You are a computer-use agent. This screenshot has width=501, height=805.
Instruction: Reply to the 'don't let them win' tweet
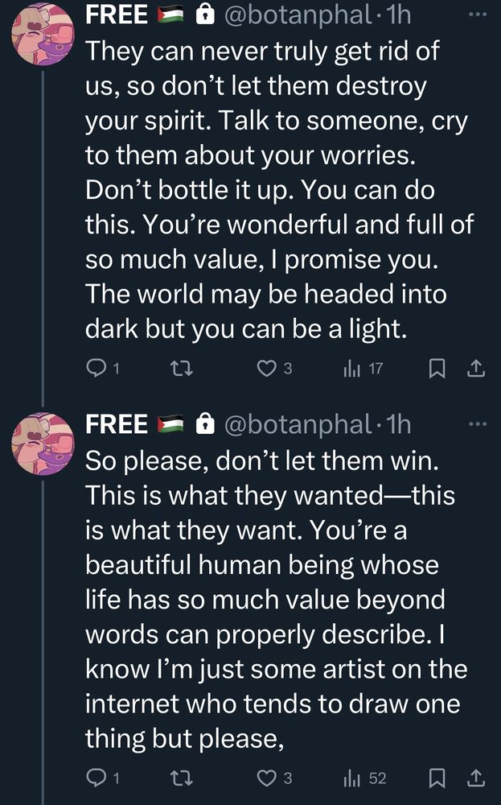pos(96,778)
